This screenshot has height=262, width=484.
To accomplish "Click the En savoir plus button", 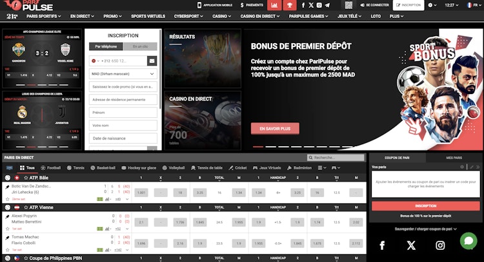I will point(275,129).
